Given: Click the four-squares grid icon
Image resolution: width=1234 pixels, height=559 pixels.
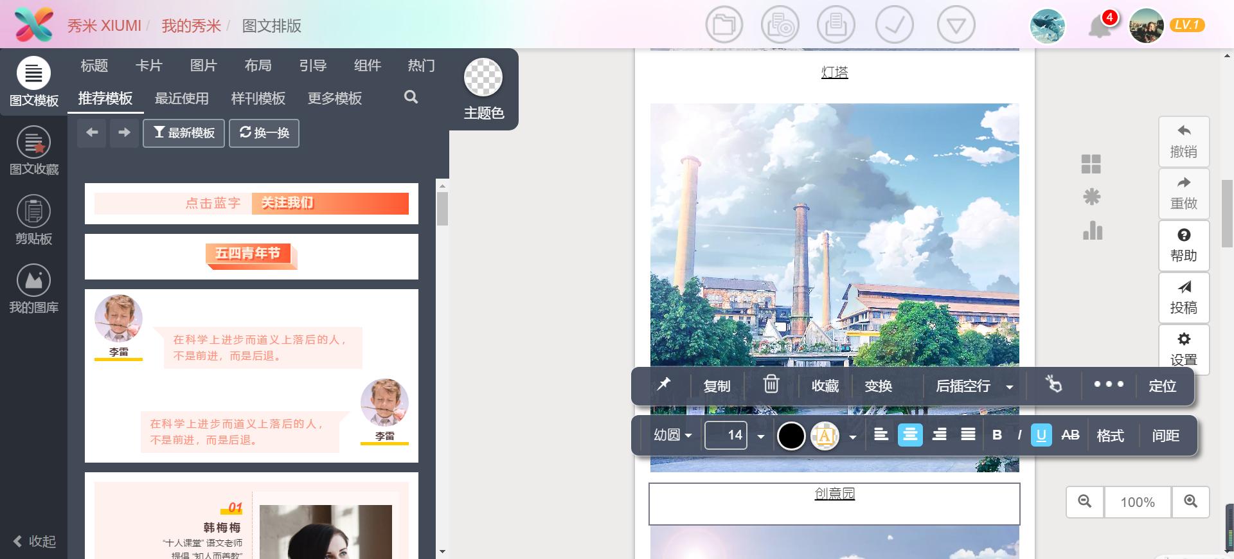Looking at the screenshot, I should [x=1091, y=164].
